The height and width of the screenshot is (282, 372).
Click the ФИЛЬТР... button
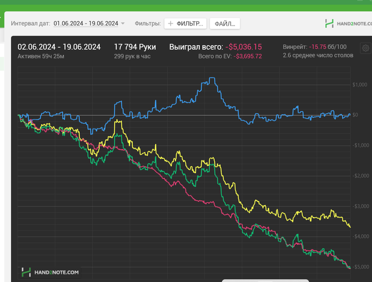tap(185, 23)
